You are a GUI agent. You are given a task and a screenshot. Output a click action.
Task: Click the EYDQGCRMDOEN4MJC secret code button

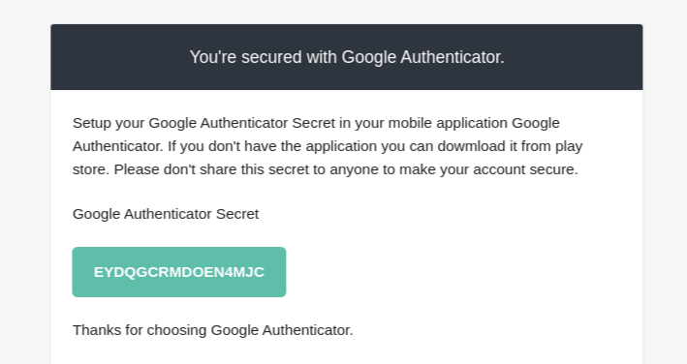coord(178,272)
